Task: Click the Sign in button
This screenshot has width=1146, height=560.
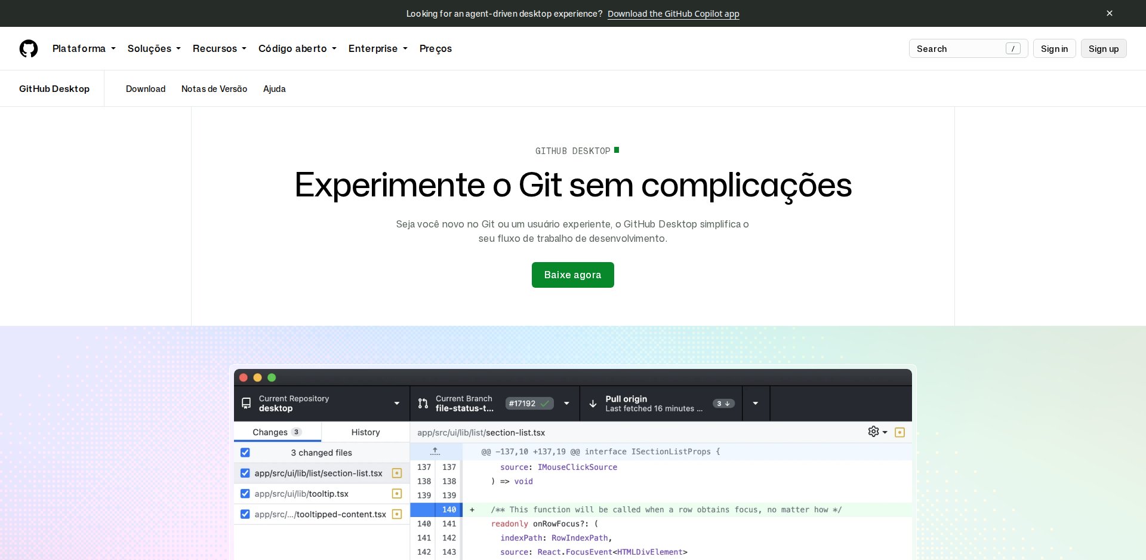Action: 1054,48
